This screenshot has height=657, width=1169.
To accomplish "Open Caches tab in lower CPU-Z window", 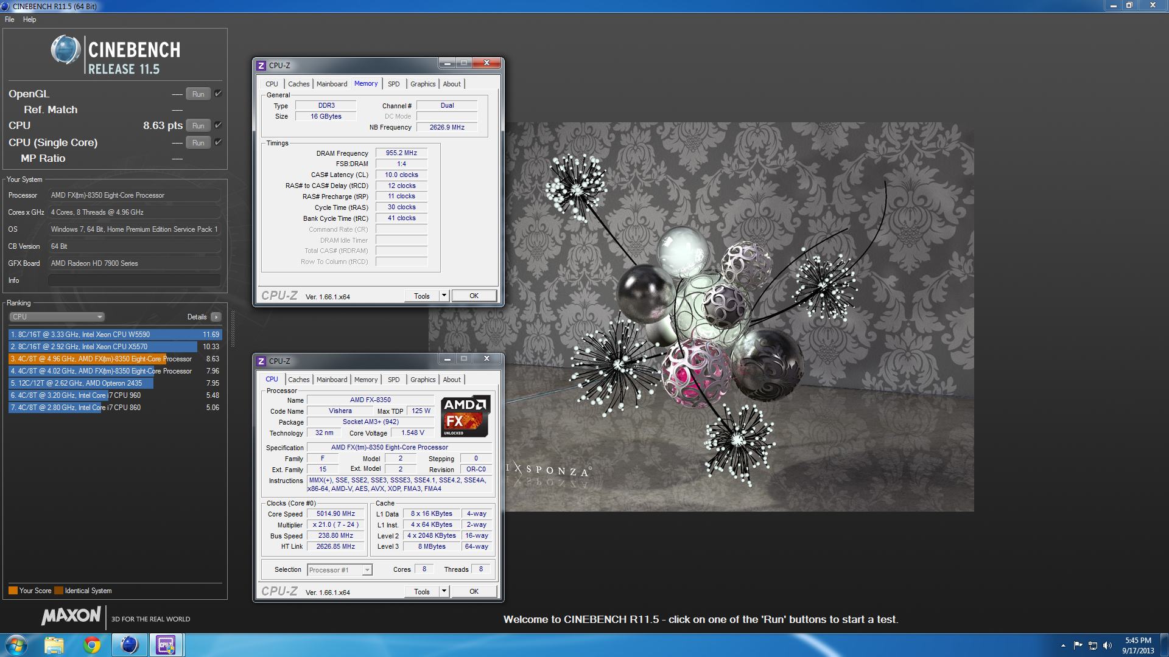I will [x=298, y=380].
